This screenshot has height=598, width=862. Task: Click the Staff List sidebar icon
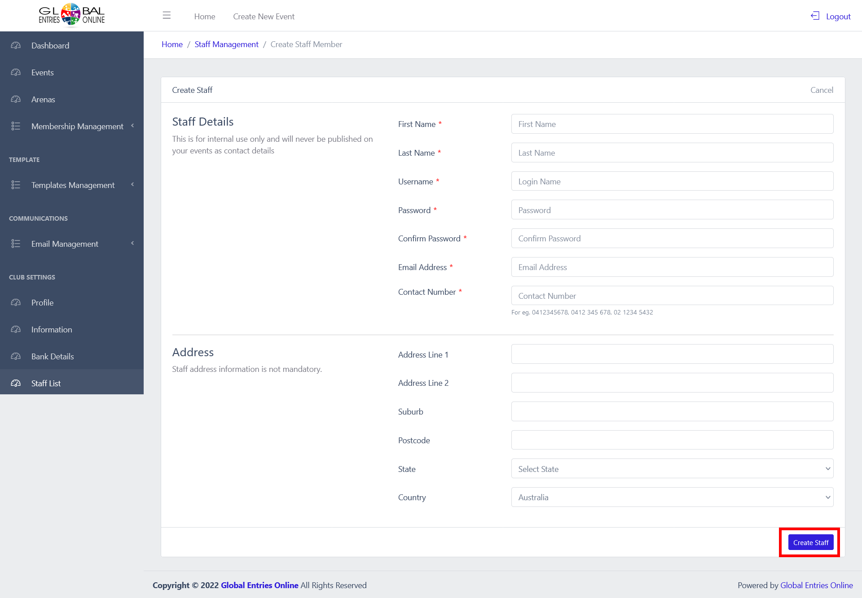pos(16,383)
